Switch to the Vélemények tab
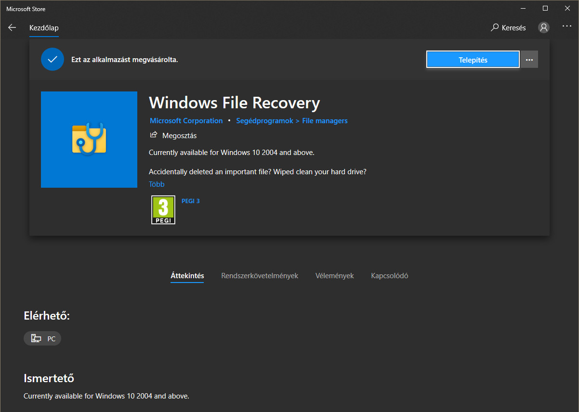The image size is (579, 412). [x=335, y=276]
